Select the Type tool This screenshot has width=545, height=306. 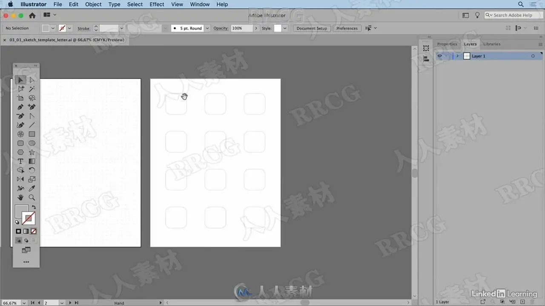(20, 161)
